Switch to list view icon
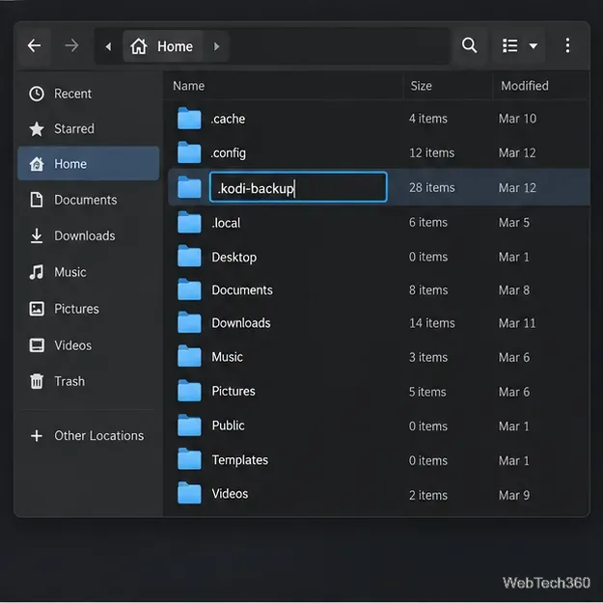The width and height of the screenshot is (603, 603). click(510, 45)
